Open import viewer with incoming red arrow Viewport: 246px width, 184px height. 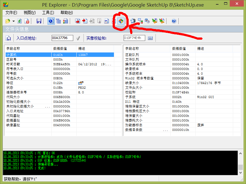pyautogui.click(x=85, y=21)
